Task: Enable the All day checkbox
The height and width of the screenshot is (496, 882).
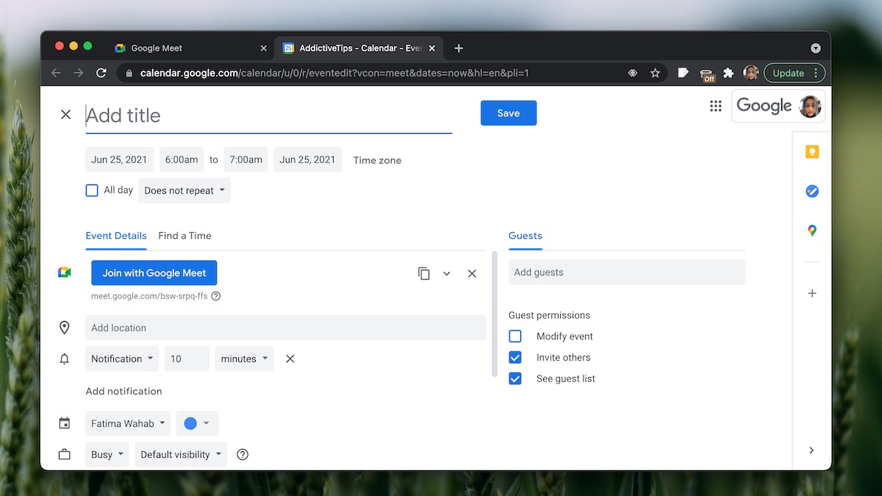Action: tap(92, 190)
